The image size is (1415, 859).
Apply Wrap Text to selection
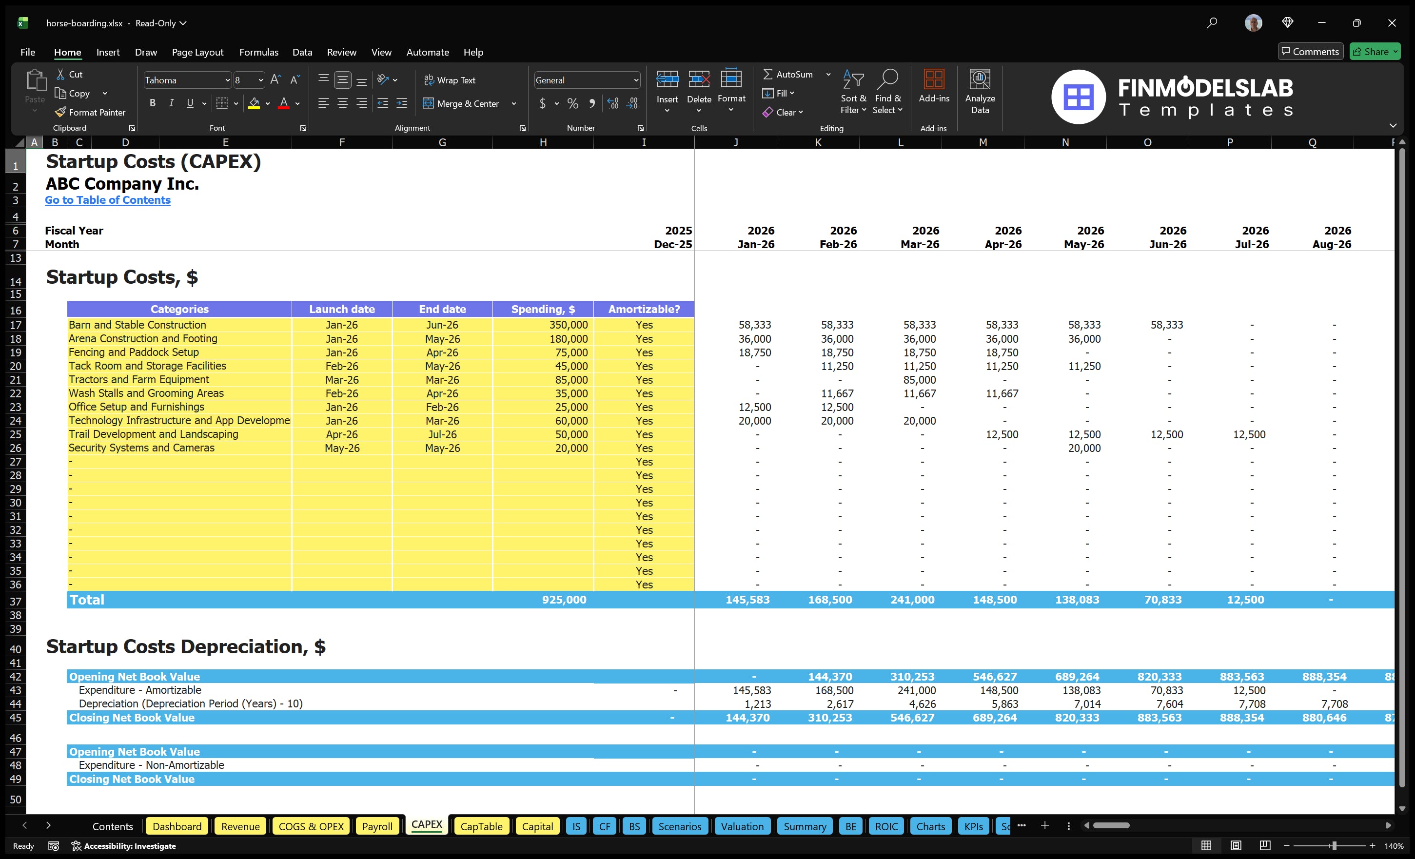(450, 80)
